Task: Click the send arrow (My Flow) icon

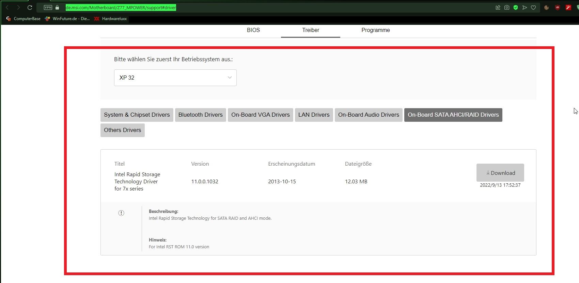Action: (x=525, y=7)
